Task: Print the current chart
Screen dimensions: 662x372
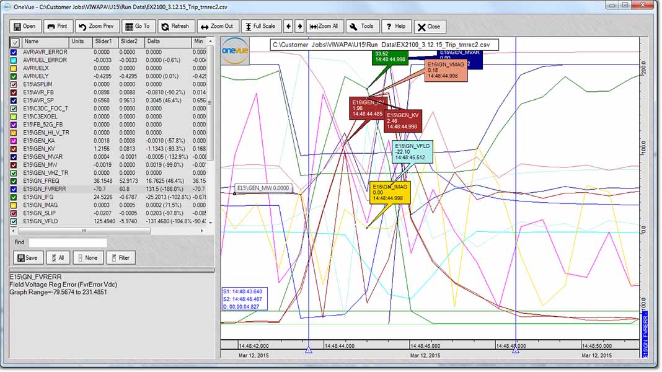Action: [57, 27]
